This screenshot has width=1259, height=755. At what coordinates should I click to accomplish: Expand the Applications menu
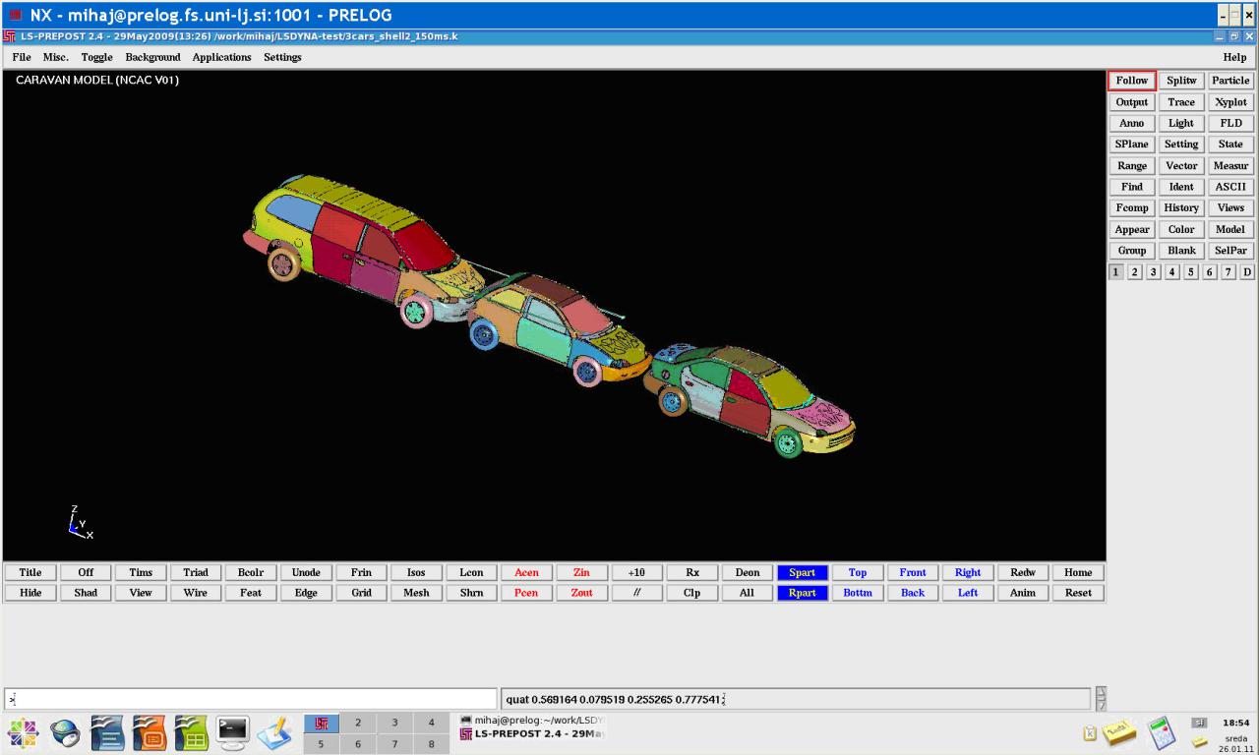tap(221, 57)
